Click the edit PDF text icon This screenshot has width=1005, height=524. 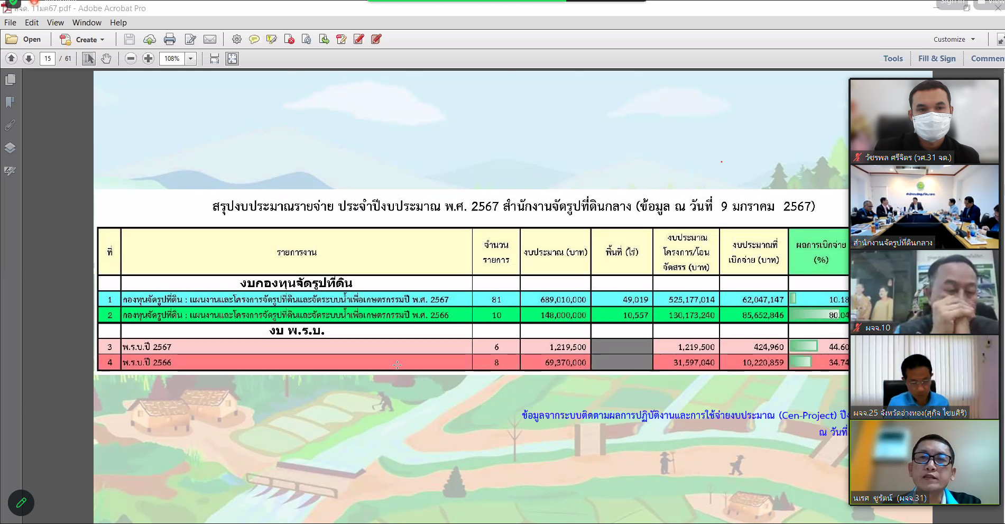[342, 39]
